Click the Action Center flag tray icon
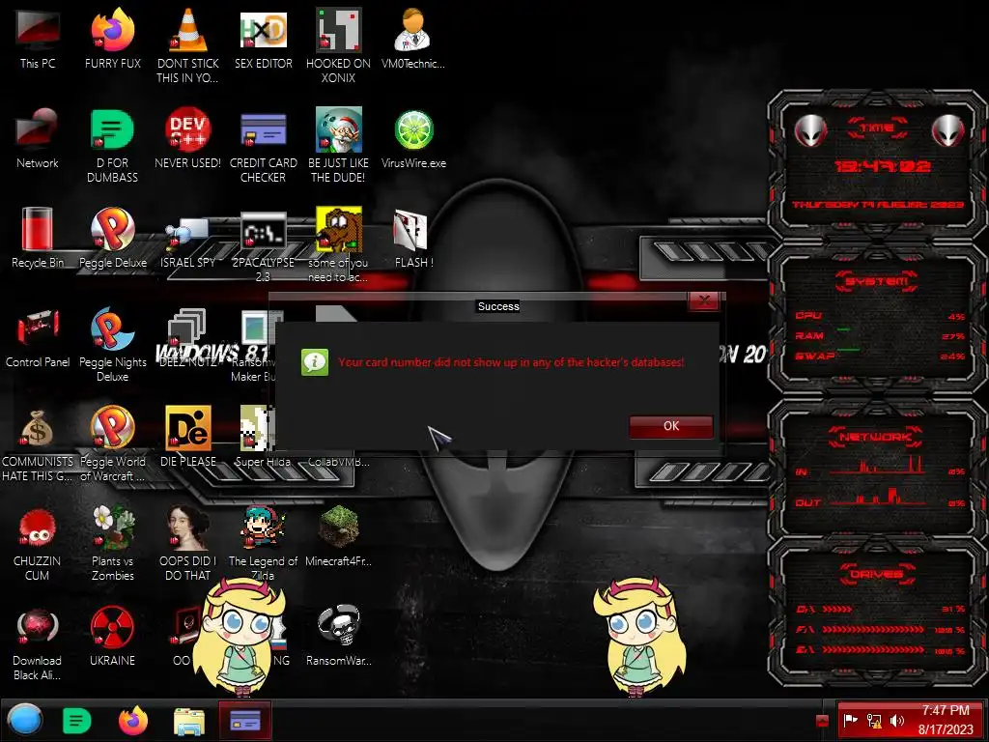This screenshot has height=742, width=989. 851,720
